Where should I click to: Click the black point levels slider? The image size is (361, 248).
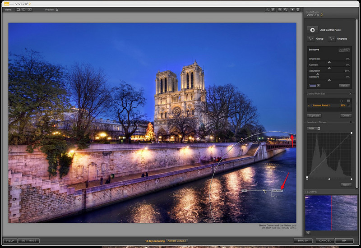[x=307, y=179]
